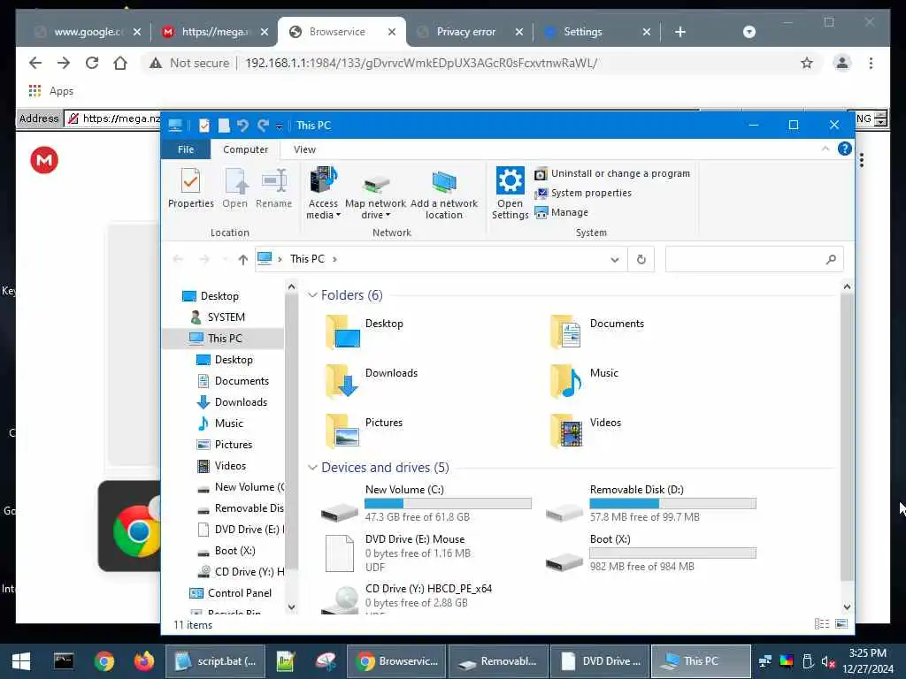The image size is (906, 679).
Task: Select This PC in navigation pane
Action: [x=225, y=339]
